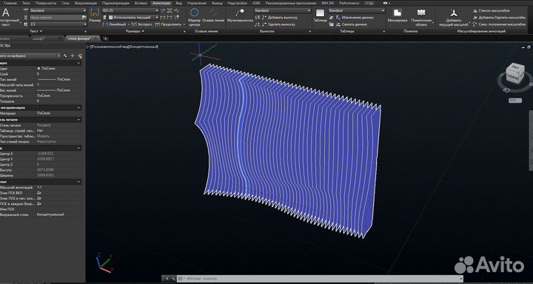Click the Размер dimension tool
This screenshot has height=284, width=533.
pyautogui.click(x=95, y=16)
